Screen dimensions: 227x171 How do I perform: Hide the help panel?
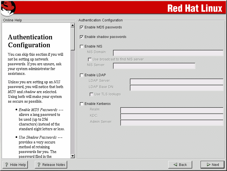[x=15, y=165]
